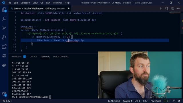
Task: Click line number 7 in the gutter
Action: (x=15, y=30)
